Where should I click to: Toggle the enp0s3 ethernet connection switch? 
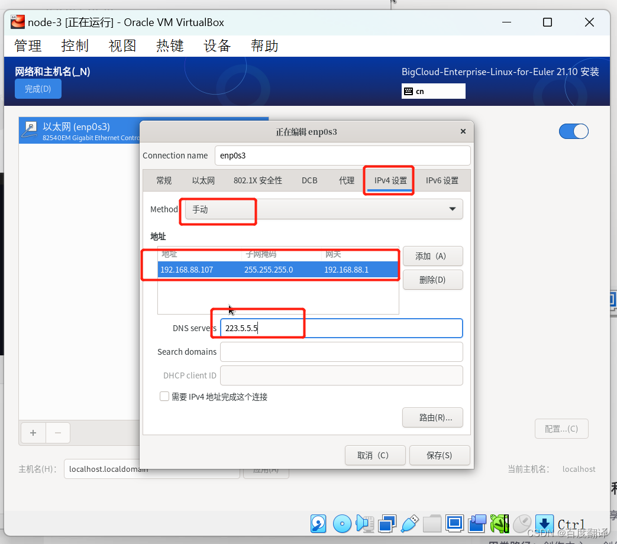[x=573, y=131]
